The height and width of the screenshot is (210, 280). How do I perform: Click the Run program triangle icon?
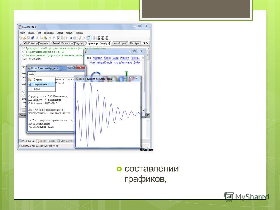pyautogui.click(x=67, y=38)
